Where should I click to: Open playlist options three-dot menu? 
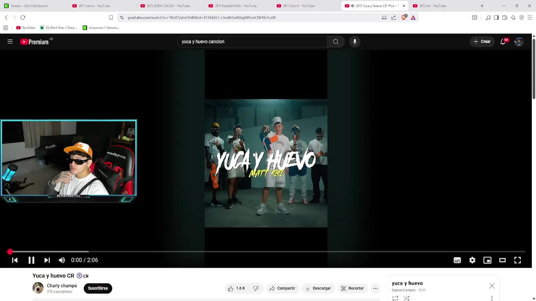click(x=492, y=298)
